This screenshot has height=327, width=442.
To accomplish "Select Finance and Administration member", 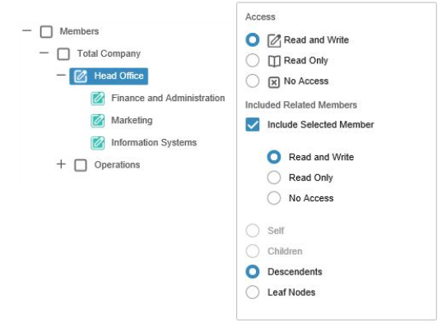I will [x=168, y=99].
